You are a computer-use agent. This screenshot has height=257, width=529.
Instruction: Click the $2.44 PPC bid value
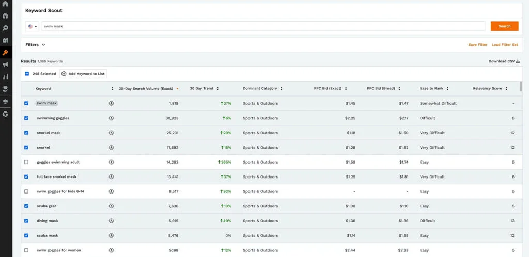[350, 250]
